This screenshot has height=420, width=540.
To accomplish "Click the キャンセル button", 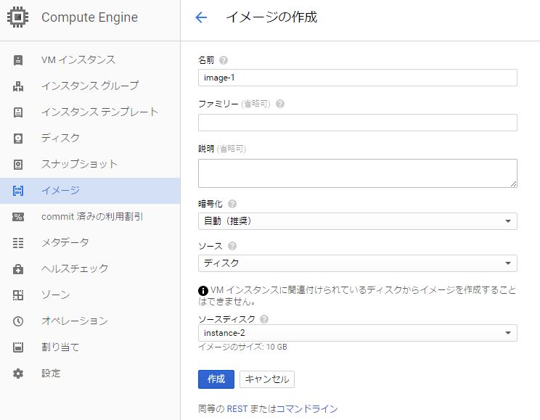I will point(267,379).
